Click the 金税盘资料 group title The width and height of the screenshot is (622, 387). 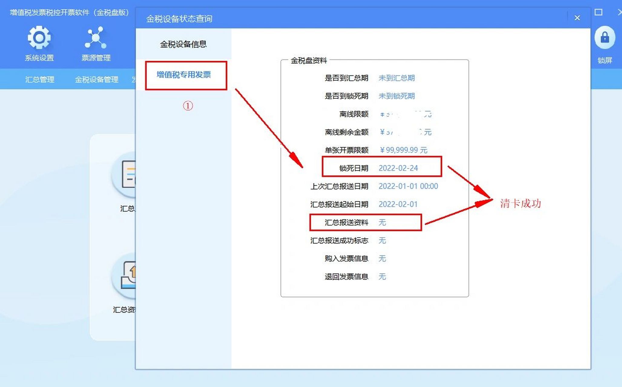pyautogui.click(x=309, y=60)
